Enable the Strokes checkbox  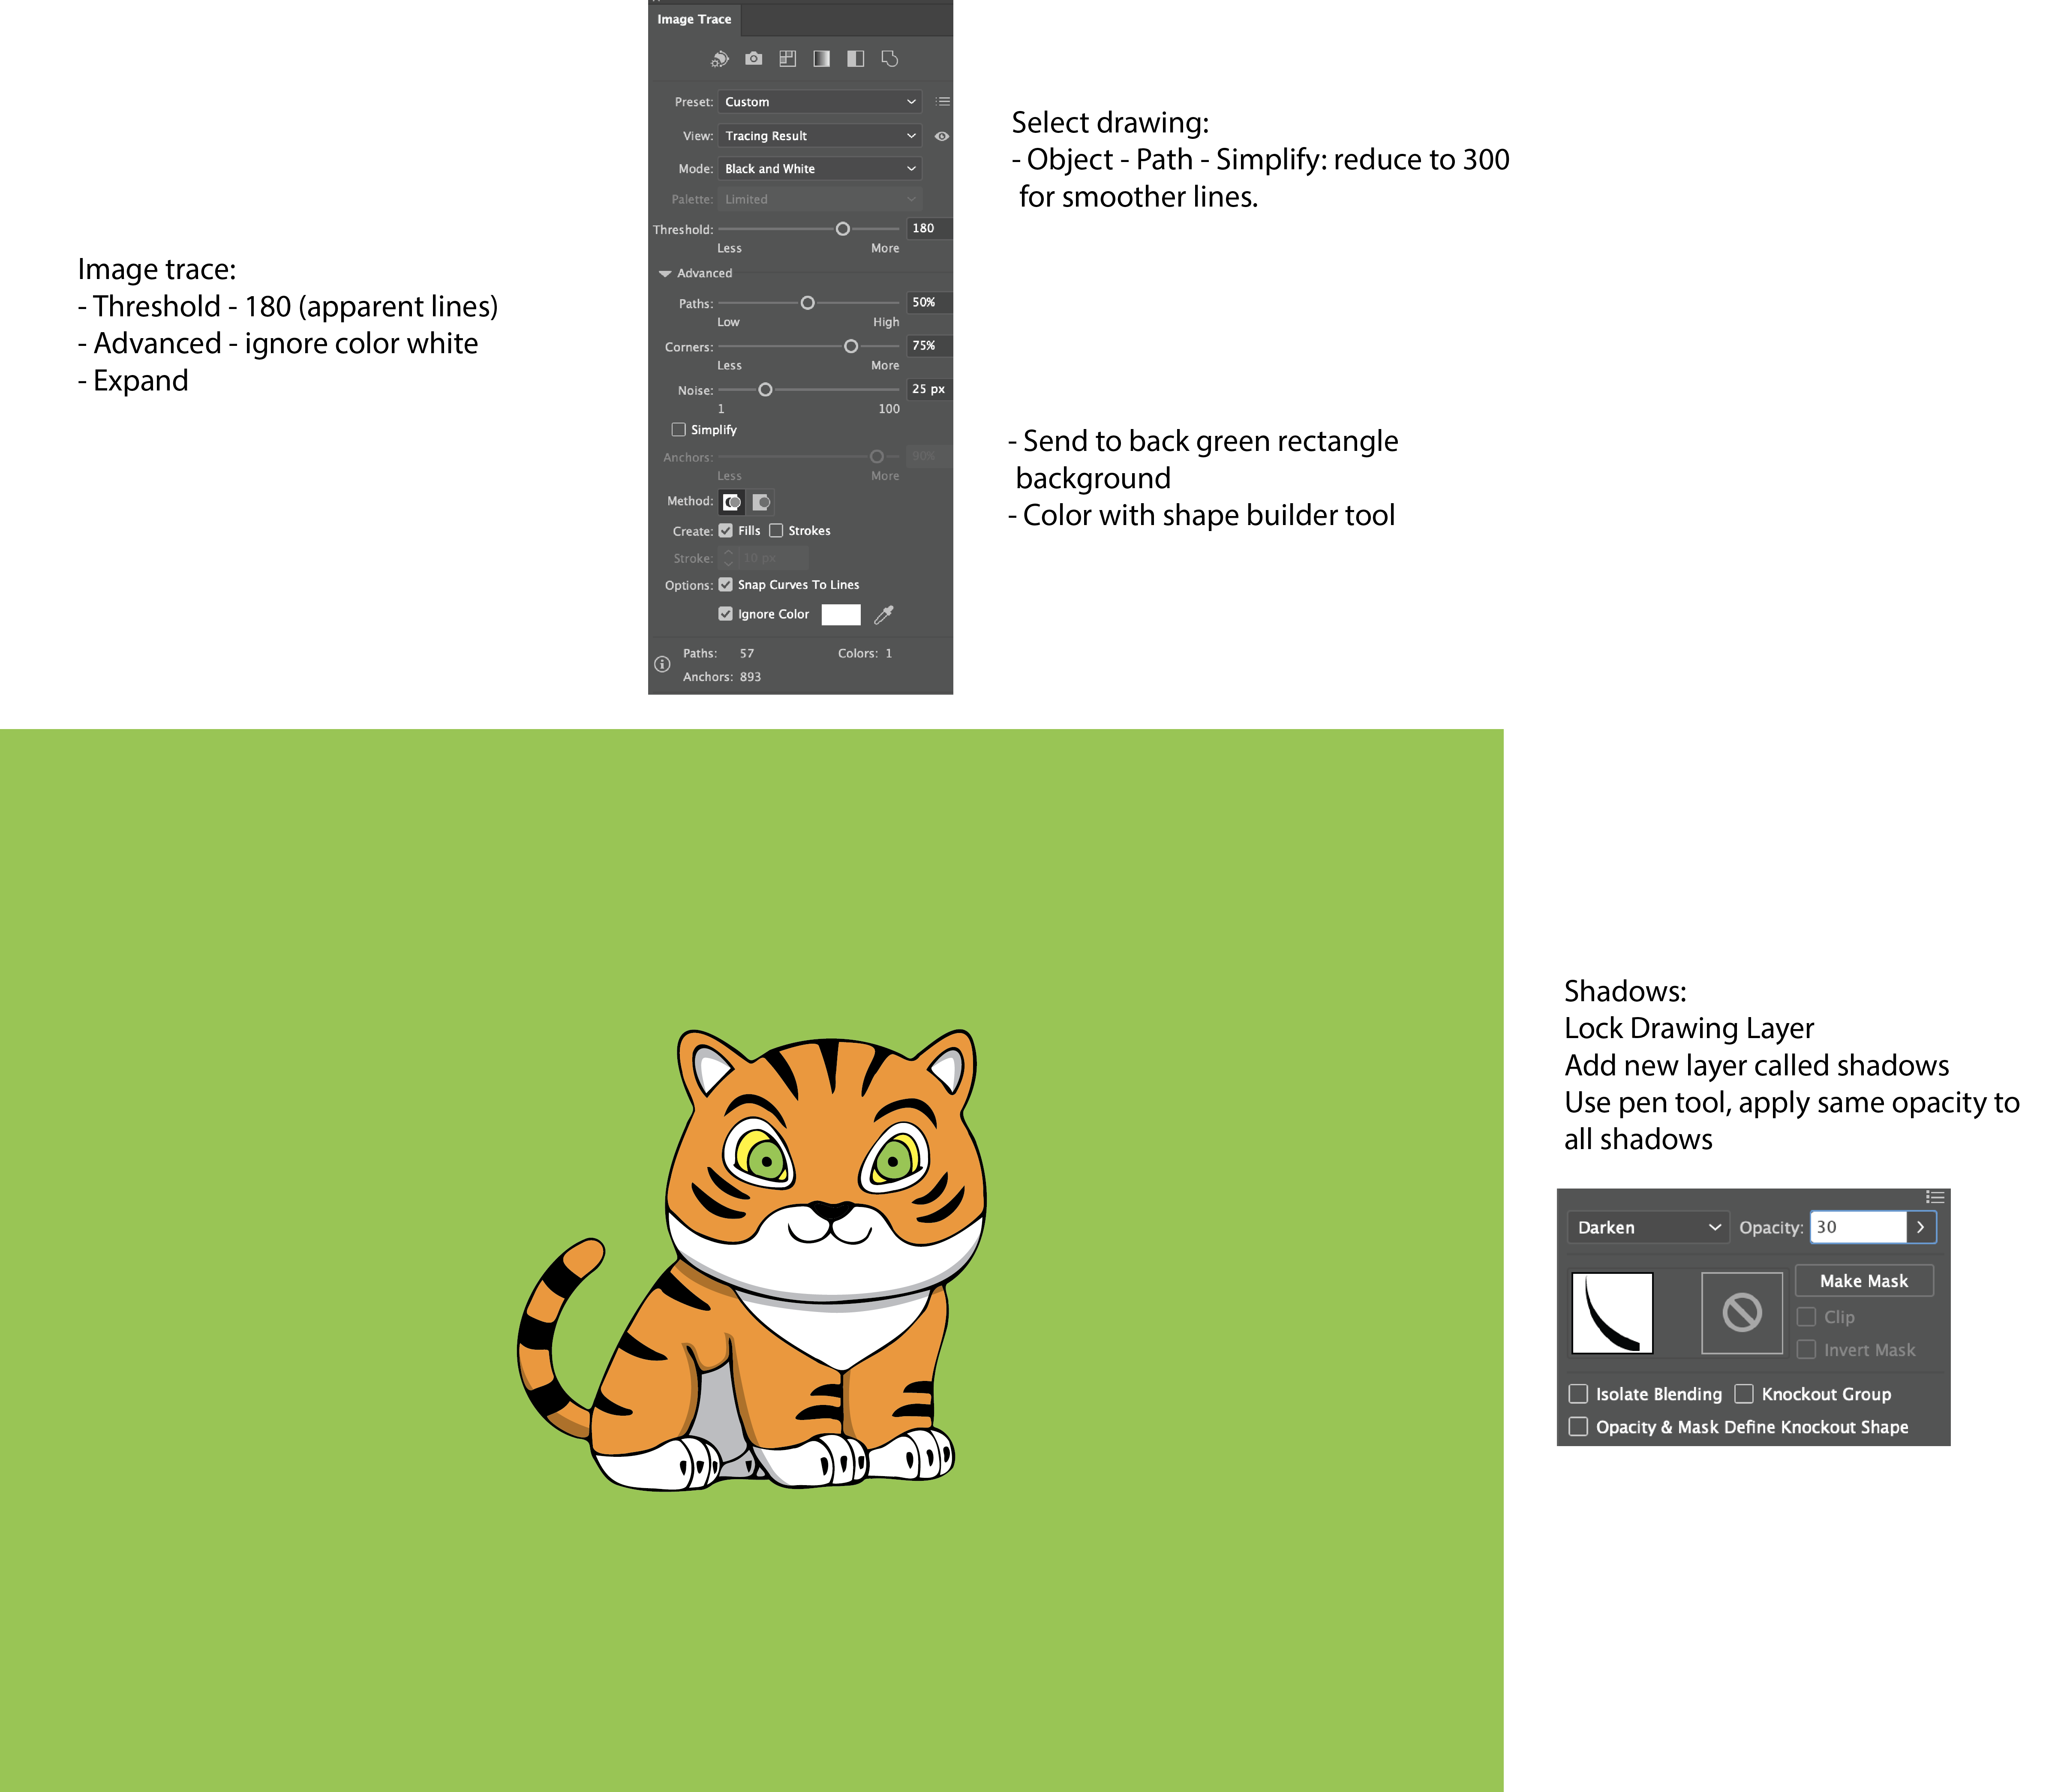pos(776,531)
